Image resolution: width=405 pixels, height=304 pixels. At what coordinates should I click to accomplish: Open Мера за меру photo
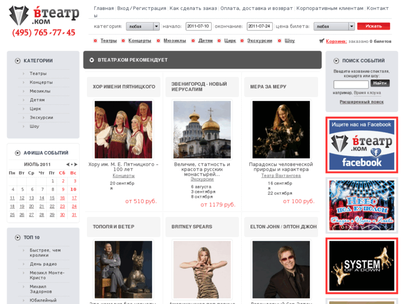pos(281,129)
